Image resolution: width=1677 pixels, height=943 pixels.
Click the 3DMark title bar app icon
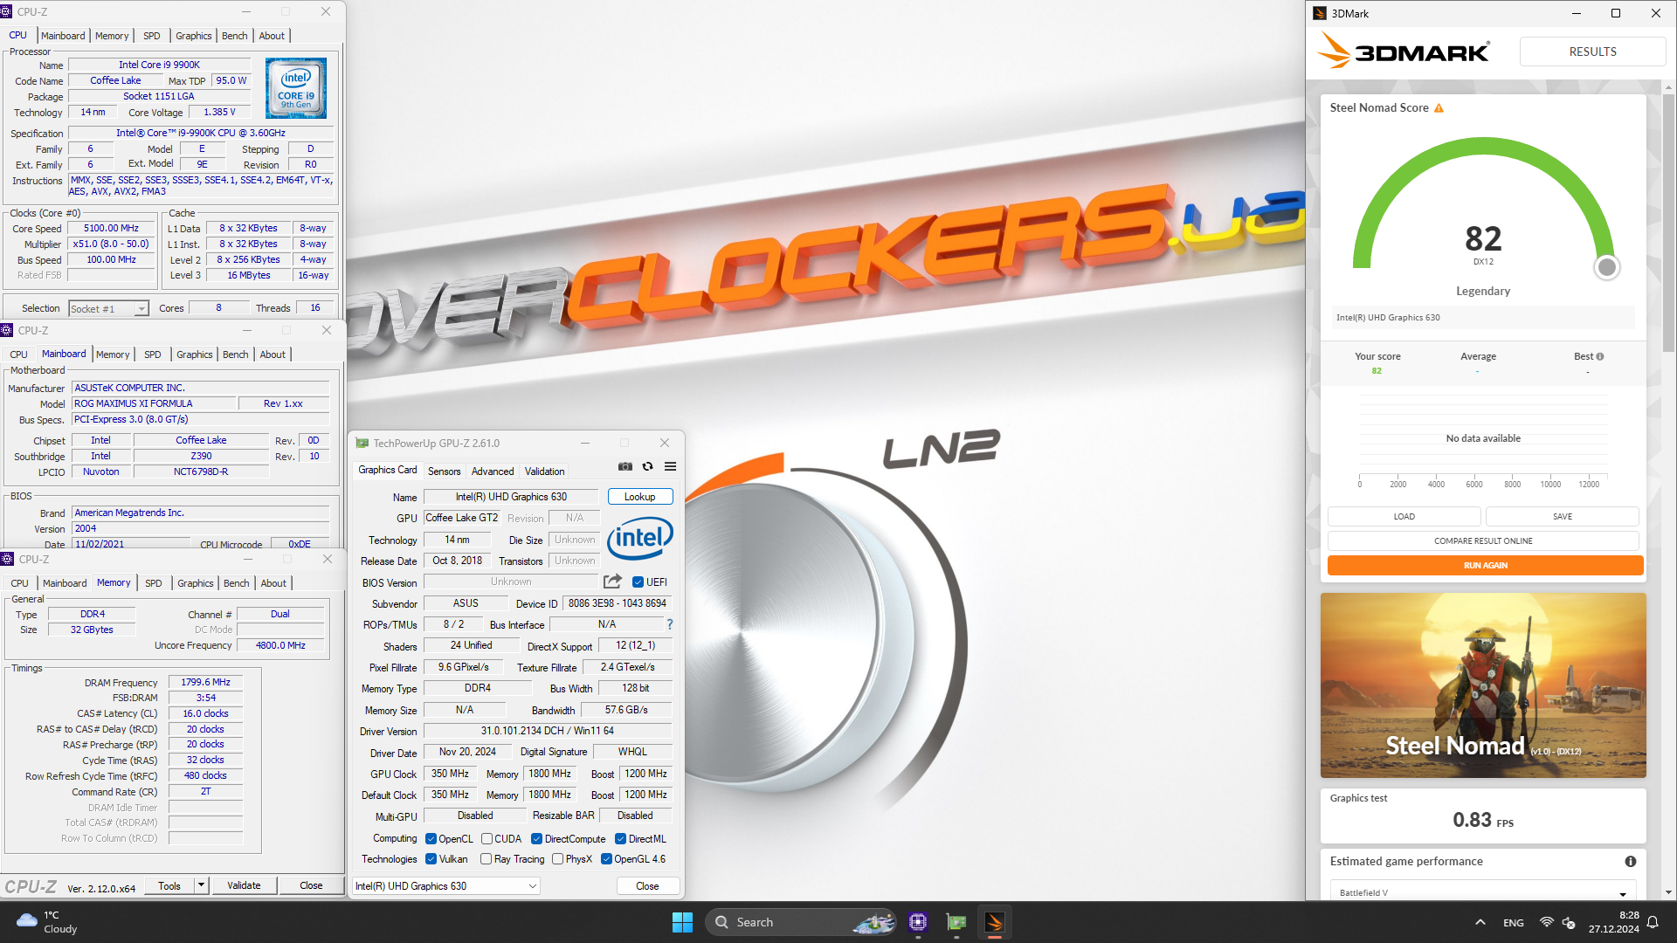pos(1320,13)
